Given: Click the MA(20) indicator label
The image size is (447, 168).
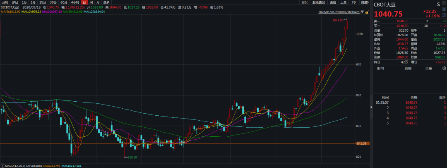Looking at the screenshot, I should [51, 12].
